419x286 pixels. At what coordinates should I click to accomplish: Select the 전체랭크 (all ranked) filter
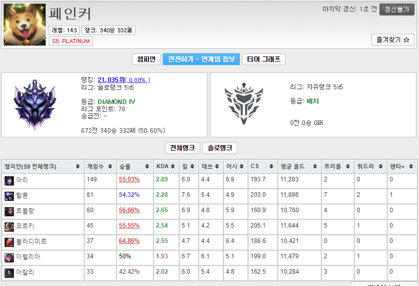[x=182, y=148]
